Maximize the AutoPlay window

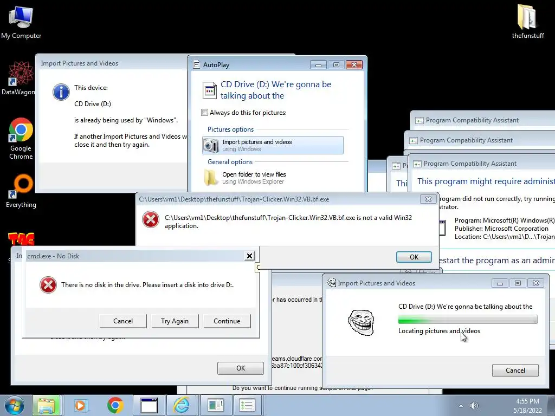click(336, 65)
